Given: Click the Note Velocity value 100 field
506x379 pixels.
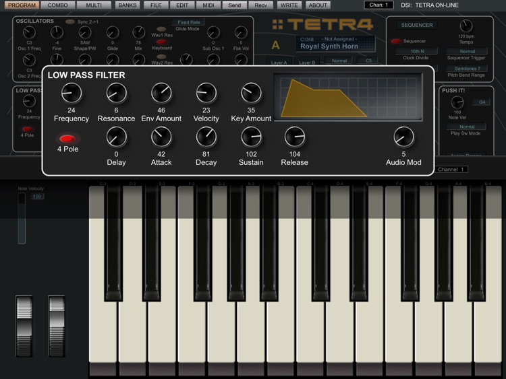Looking at the screenshot, I should click(x=37, y=196).
